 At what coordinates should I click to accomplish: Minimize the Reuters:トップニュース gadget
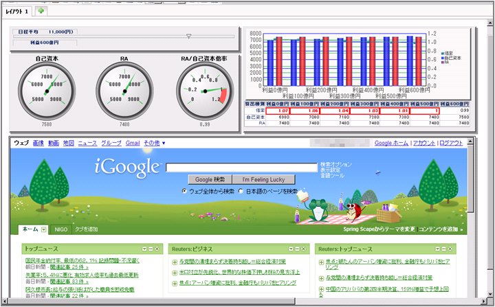[444, 249]
